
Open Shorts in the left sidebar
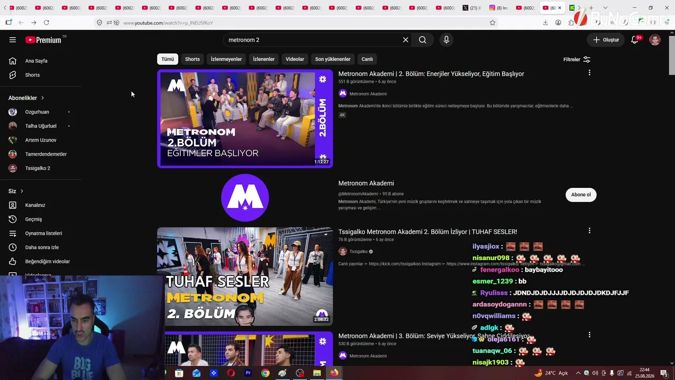(x=32, y=75)
